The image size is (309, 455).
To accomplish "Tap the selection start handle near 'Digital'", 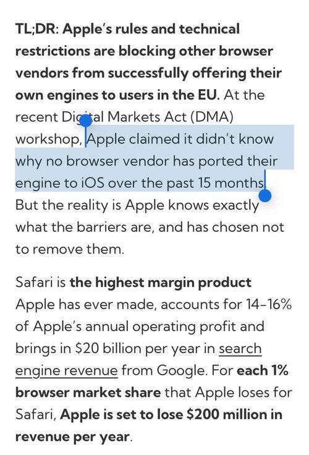I will 85,121.
